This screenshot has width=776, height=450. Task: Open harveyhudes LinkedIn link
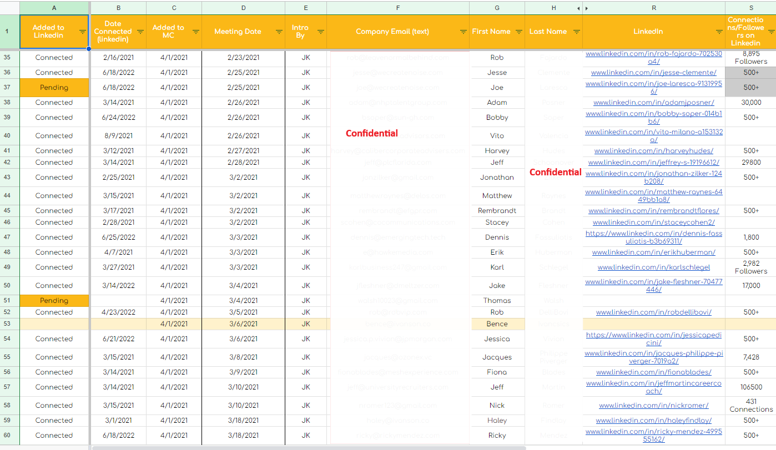pos(654,151)
